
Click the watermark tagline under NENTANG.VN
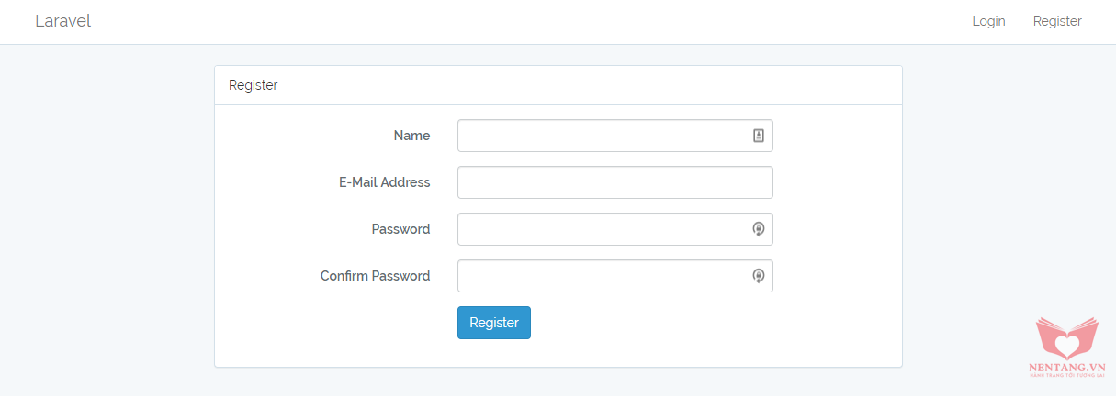click(x=1066, y=375)
